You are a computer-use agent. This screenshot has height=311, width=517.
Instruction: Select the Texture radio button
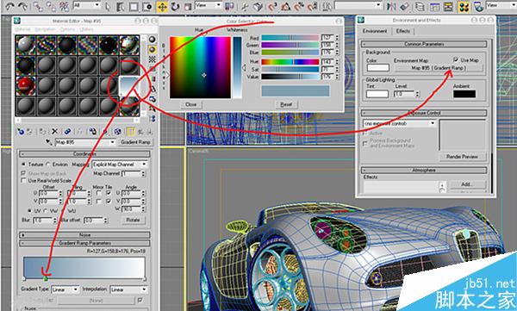[x=23, y=165]
